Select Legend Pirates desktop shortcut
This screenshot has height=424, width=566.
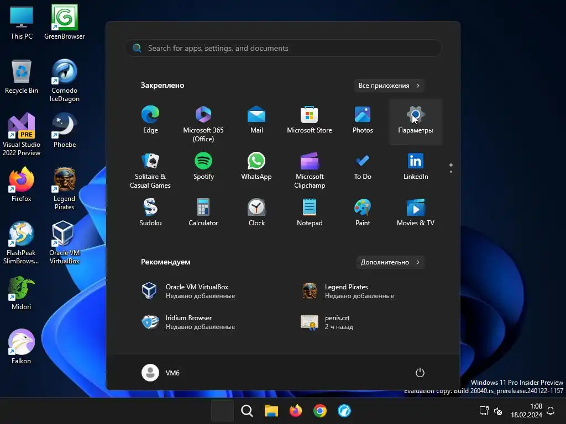pos(64,189)
